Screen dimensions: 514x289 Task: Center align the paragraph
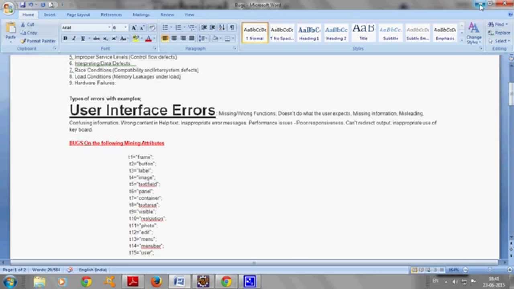[174, 39]
